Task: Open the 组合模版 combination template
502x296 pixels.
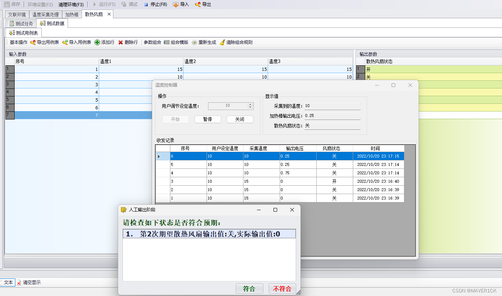Action: coord(176,42)
